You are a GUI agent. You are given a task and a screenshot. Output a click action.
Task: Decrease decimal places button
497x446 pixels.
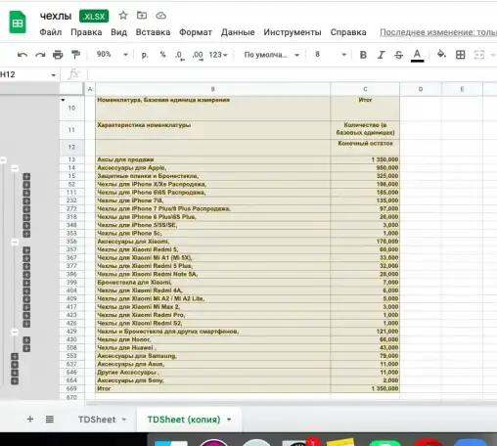click(x=180, y=55)
